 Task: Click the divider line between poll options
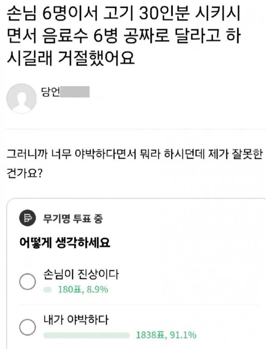pyautogui.click(x=139, y=305)
